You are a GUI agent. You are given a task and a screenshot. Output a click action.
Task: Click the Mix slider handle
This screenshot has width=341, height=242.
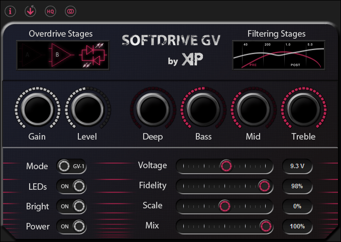point(265,226)
